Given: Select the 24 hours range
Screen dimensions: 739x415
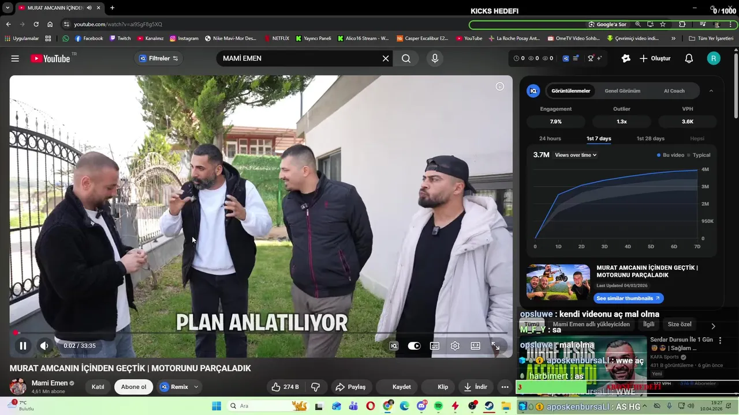Looking at the screenshot, I should pos(550,138).
